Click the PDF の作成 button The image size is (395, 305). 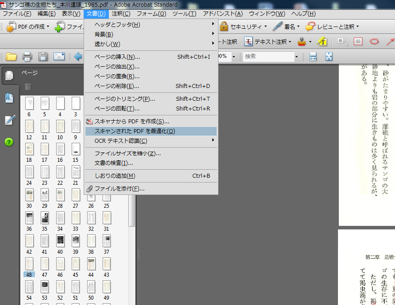point(27,27)
